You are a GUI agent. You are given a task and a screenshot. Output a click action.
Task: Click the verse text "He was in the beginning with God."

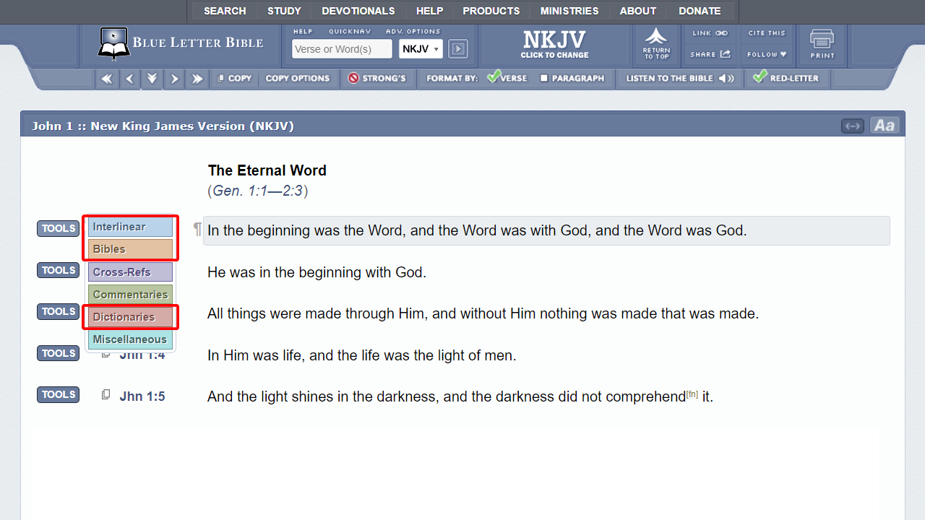317,273
